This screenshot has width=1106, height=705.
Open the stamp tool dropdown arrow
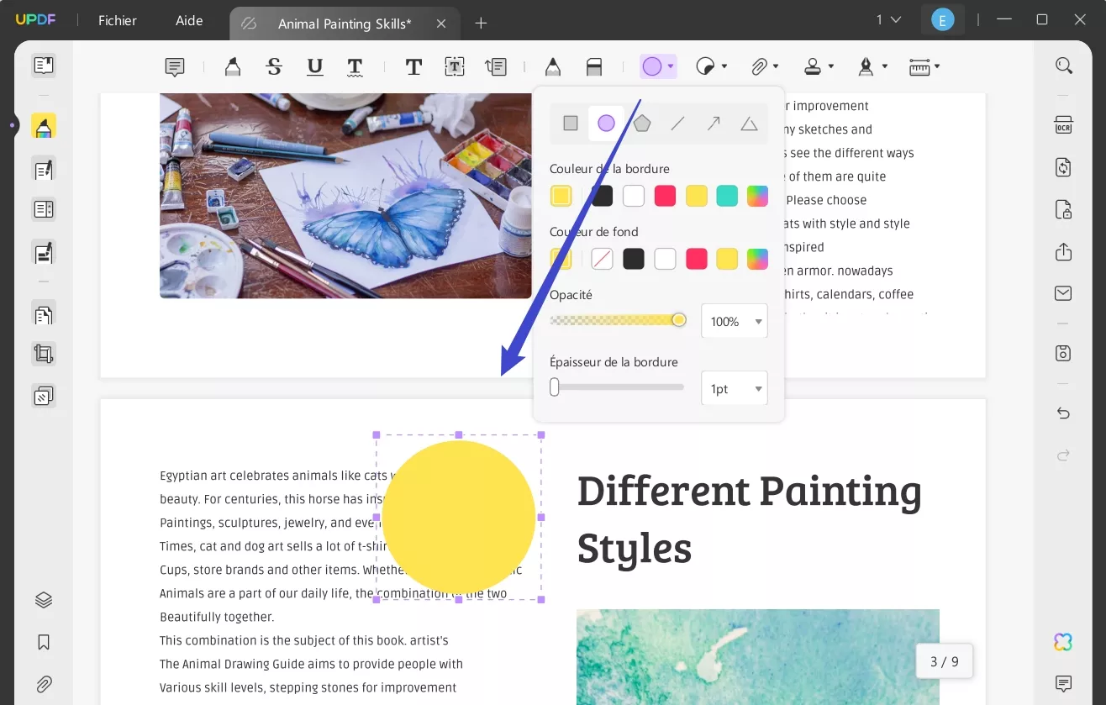[831, 66]
